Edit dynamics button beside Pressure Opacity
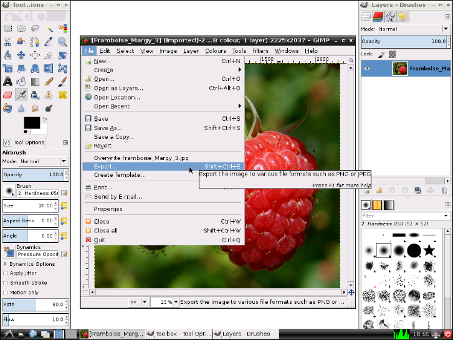Image resolution: width=453 pixels, height=340 pixels. tap(64, 254)
